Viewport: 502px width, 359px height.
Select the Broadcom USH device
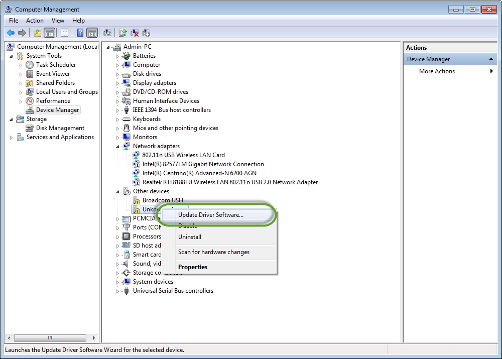click(x=162, y=200)
